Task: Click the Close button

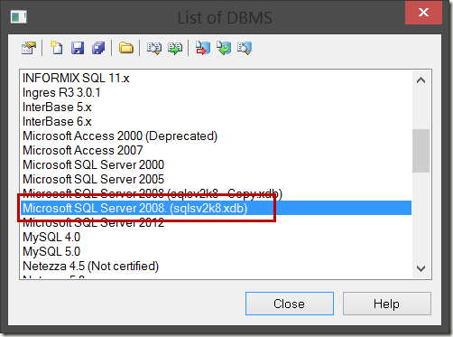Action: tap(290, 304)
